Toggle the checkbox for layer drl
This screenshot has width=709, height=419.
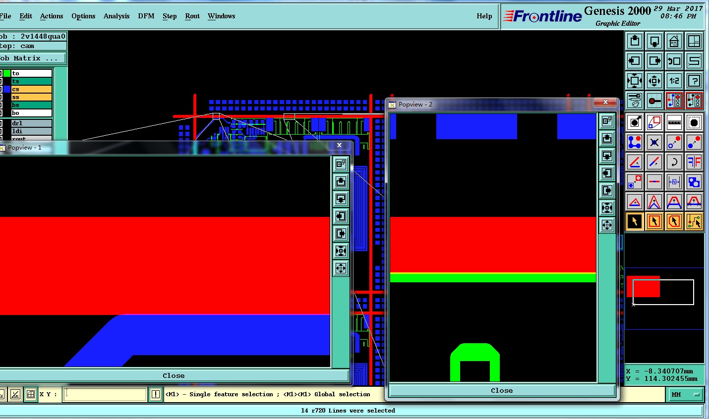coord(1,123)
